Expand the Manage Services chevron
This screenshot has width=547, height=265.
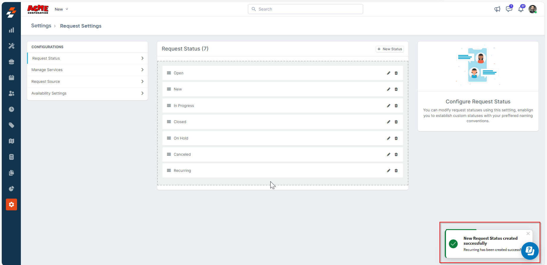click(142, 70)
